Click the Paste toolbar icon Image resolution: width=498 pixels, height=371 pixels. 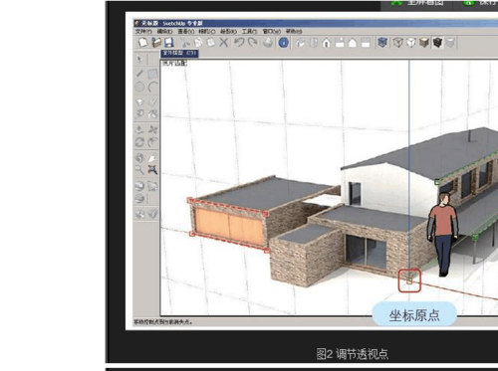211,43
